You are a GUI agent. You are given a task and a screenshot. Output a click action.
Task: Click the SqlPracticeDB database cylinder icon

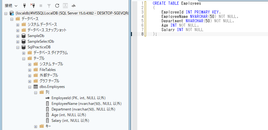[x=24, y=47]
